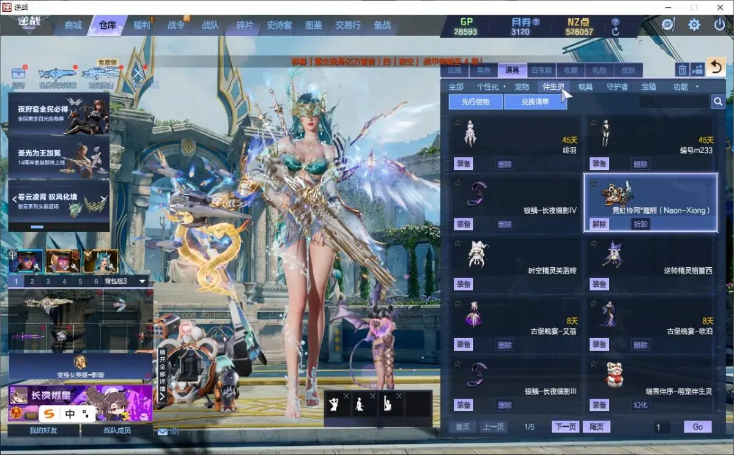Click the mail envelope icon

point(162,431)
